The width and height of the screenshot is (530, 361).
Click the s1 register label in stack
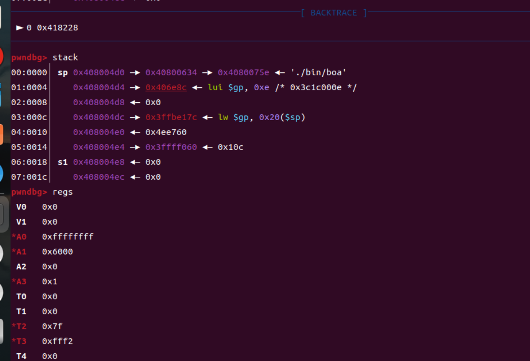(x=63, y=162)
